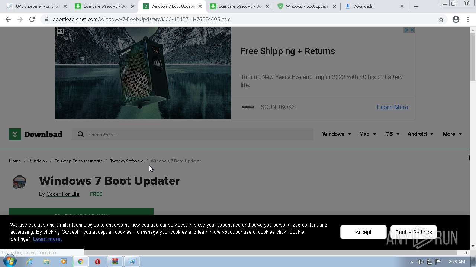Go back with browser back arrow
Image resolution: width=476 pixels, height=267 pixels.
click(x=8, y=19)
